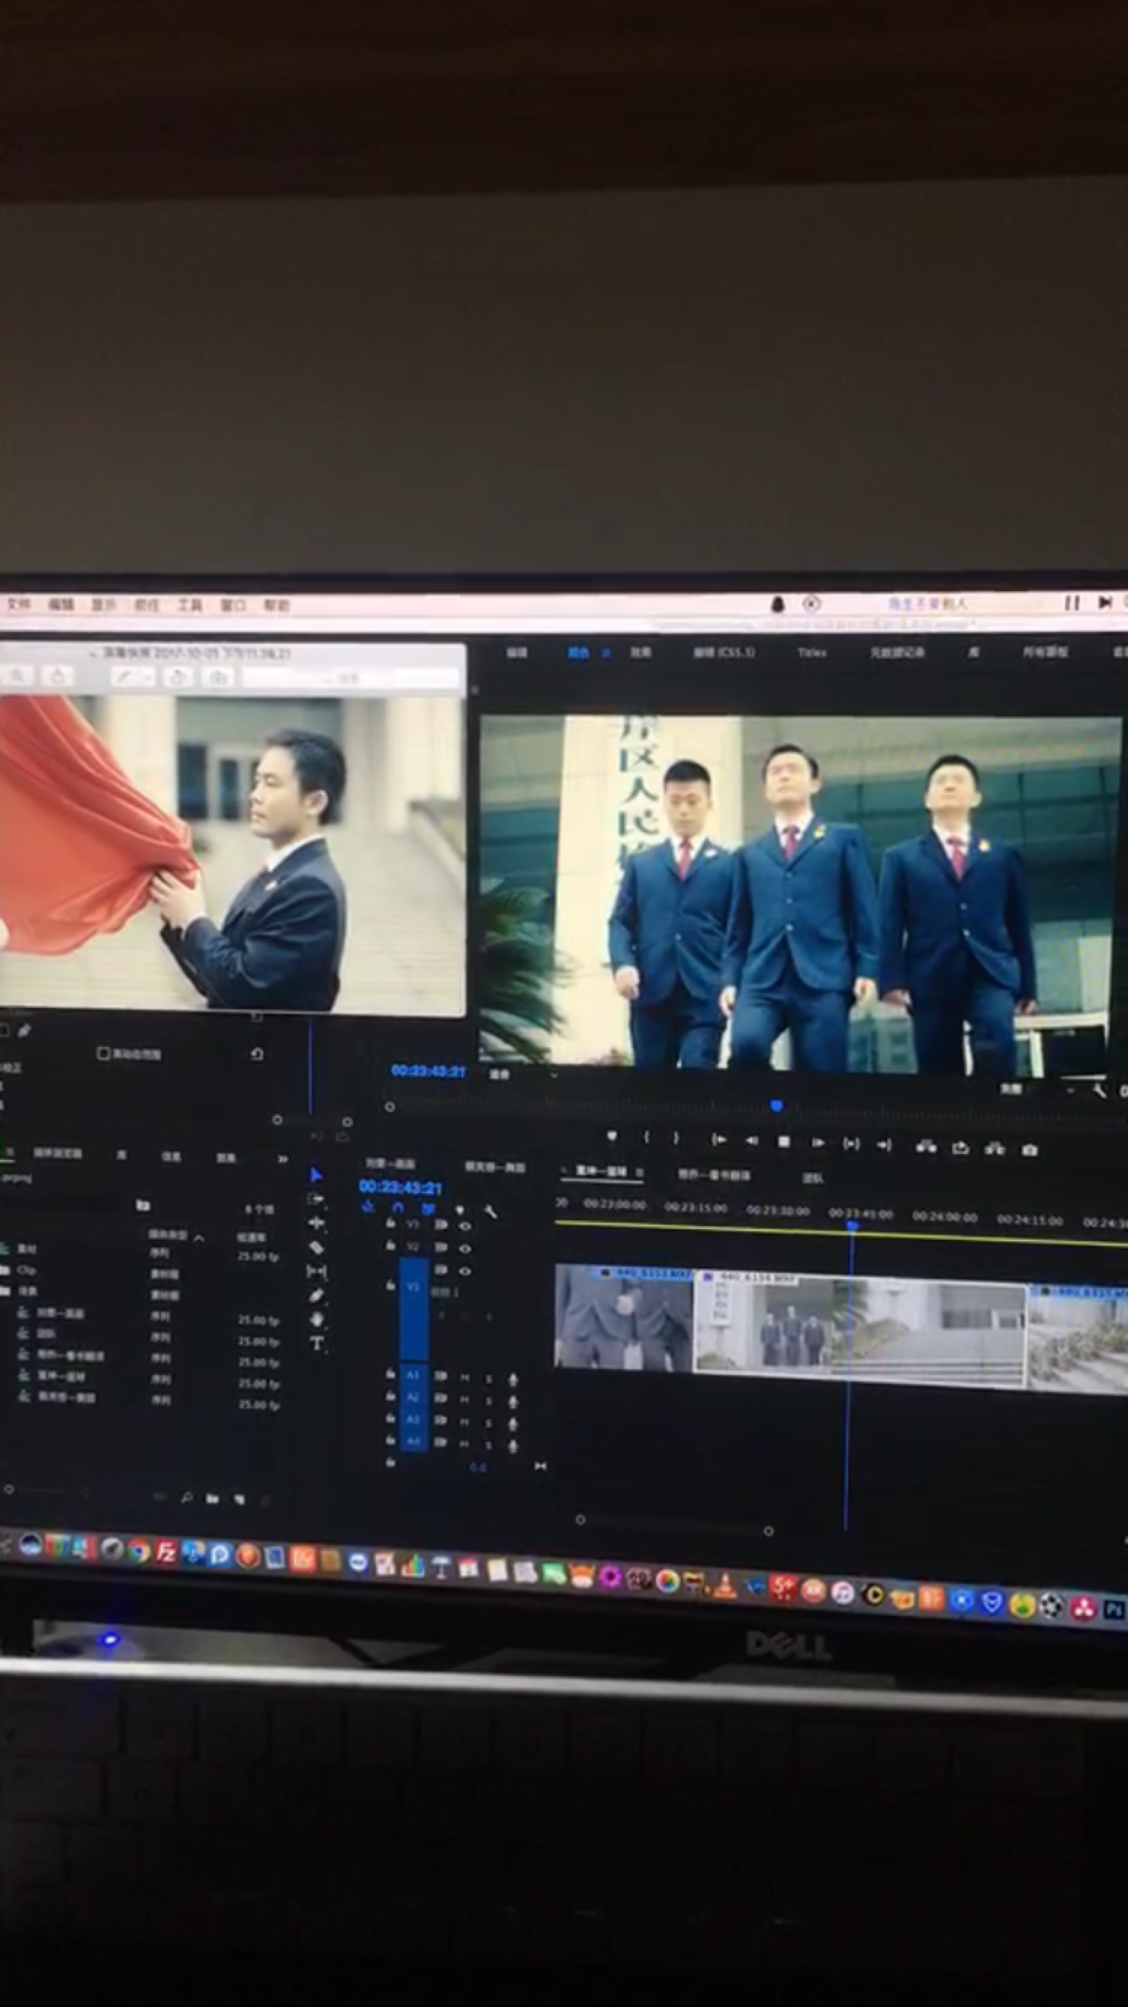Toggle the lock on audio track A1
The width and height of the screenshot is (1128, 2007).
(x=390, y=1374)
